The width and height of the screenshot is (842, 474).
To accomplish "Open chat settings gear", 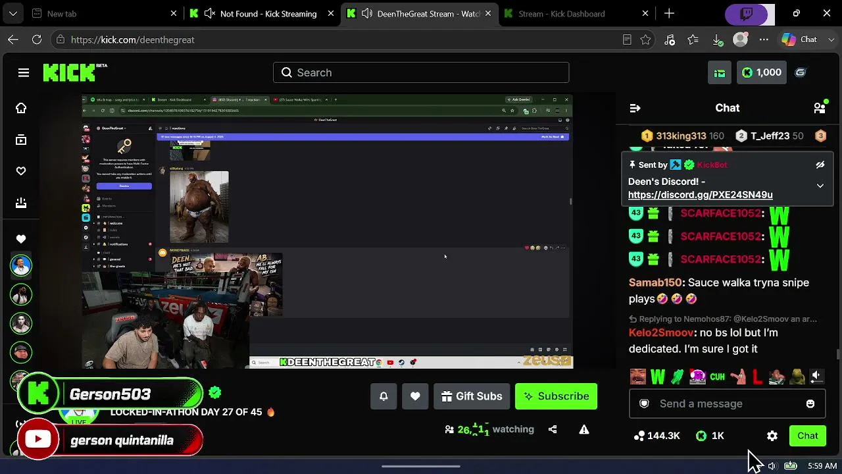I will point(772,436).
